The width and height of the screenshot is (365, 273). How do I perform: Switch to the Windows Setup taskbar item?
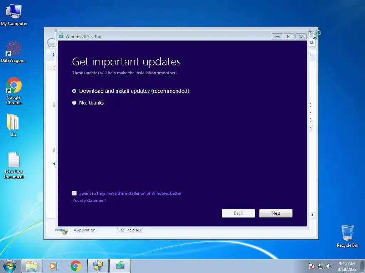point(120,266)
